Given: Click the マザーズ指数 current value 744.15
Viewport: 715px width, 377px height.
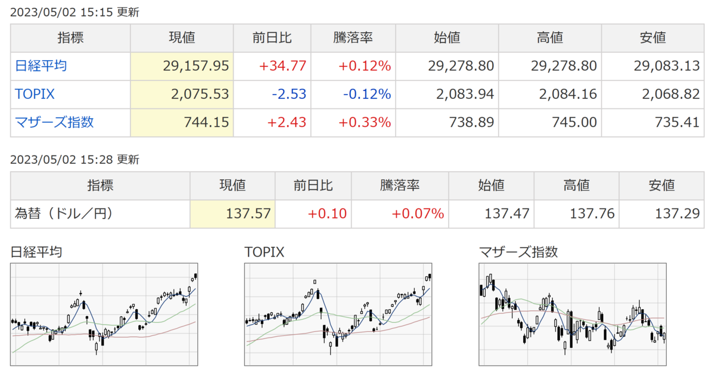Looking at the screenshot, I should 206,123.
